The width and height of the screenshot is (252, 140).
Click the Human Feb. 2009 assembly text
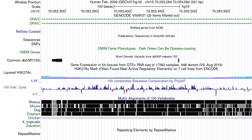click(116, 2)
